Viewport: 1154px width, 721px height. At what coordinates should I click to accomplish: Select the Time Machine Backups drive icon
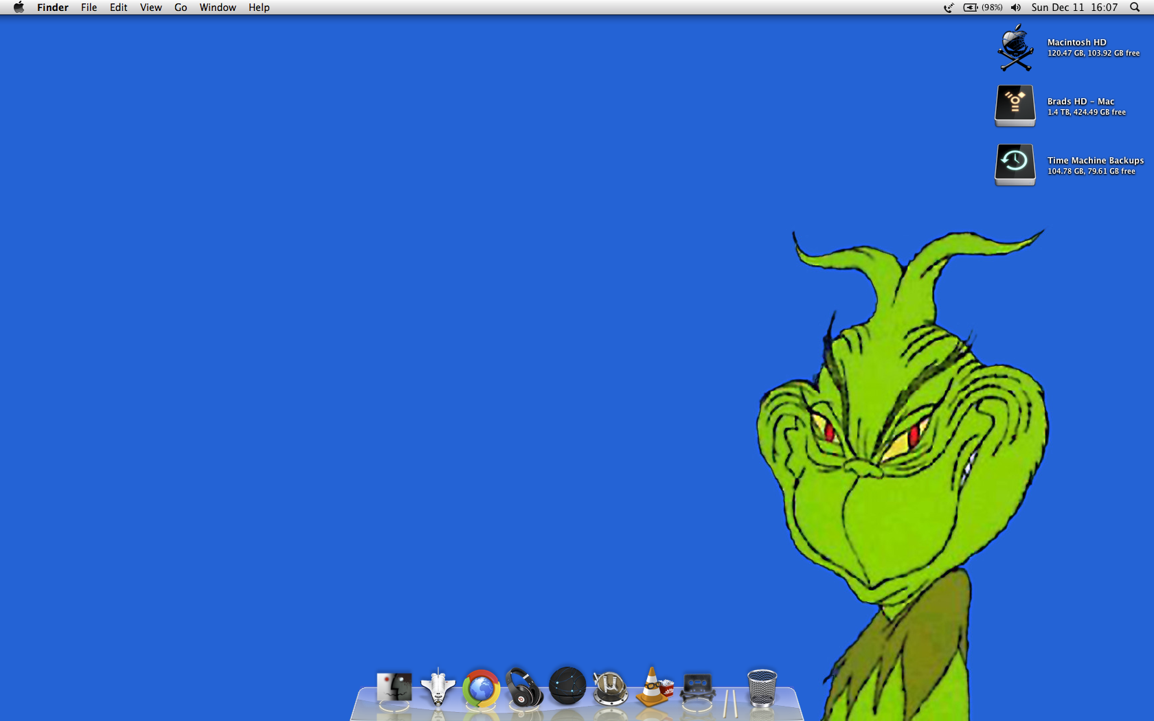click(x=1015, y=165)
